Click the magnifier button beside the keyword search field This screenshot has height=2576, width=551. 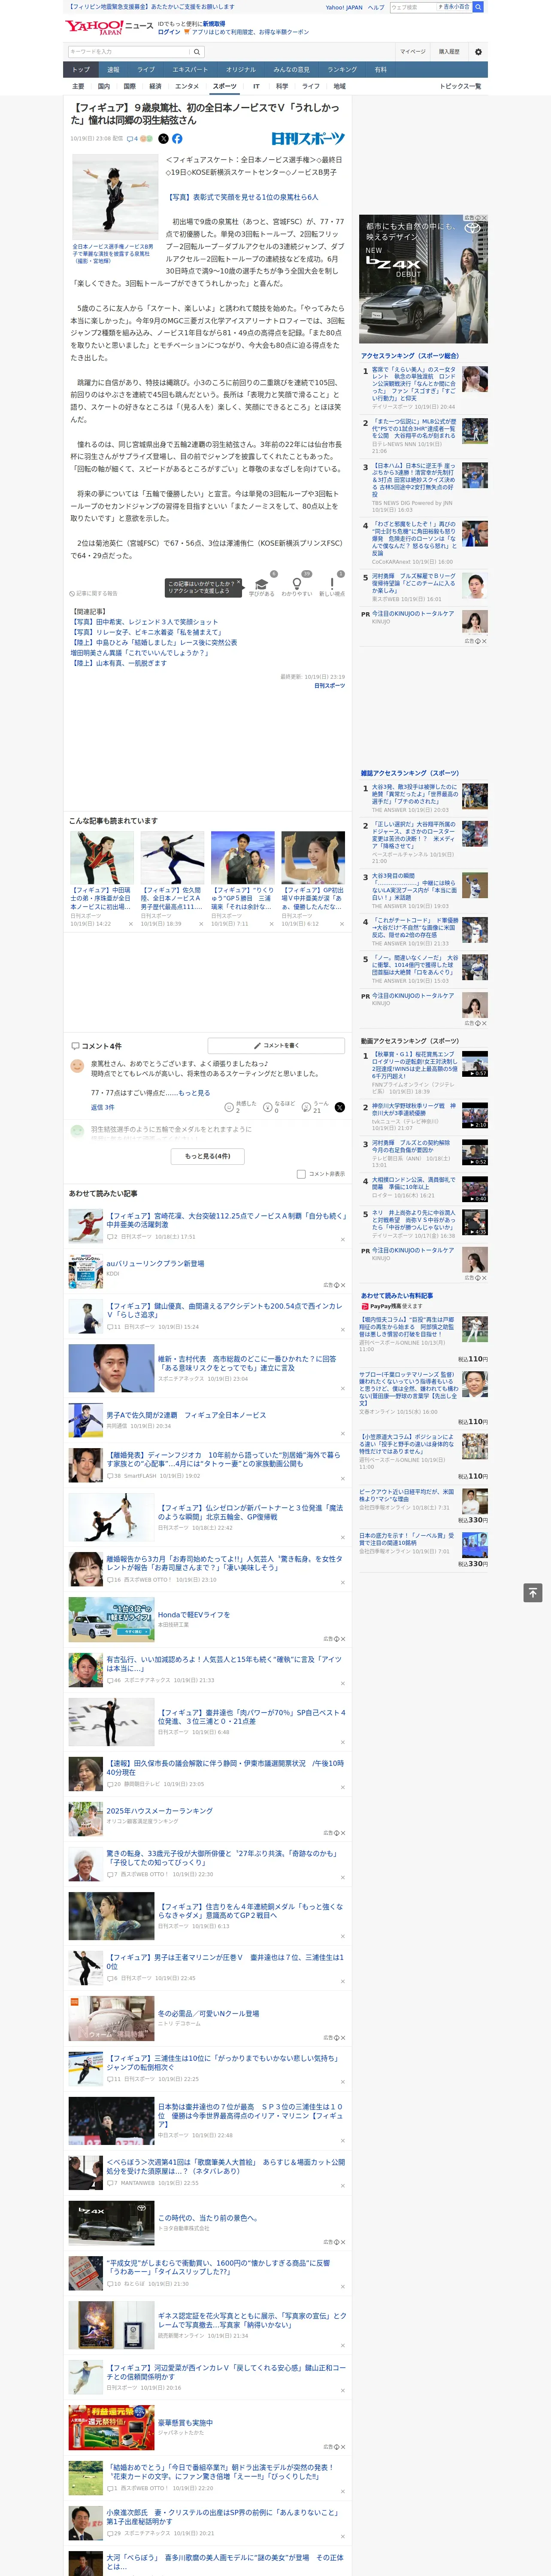click(x=197, y=52)
